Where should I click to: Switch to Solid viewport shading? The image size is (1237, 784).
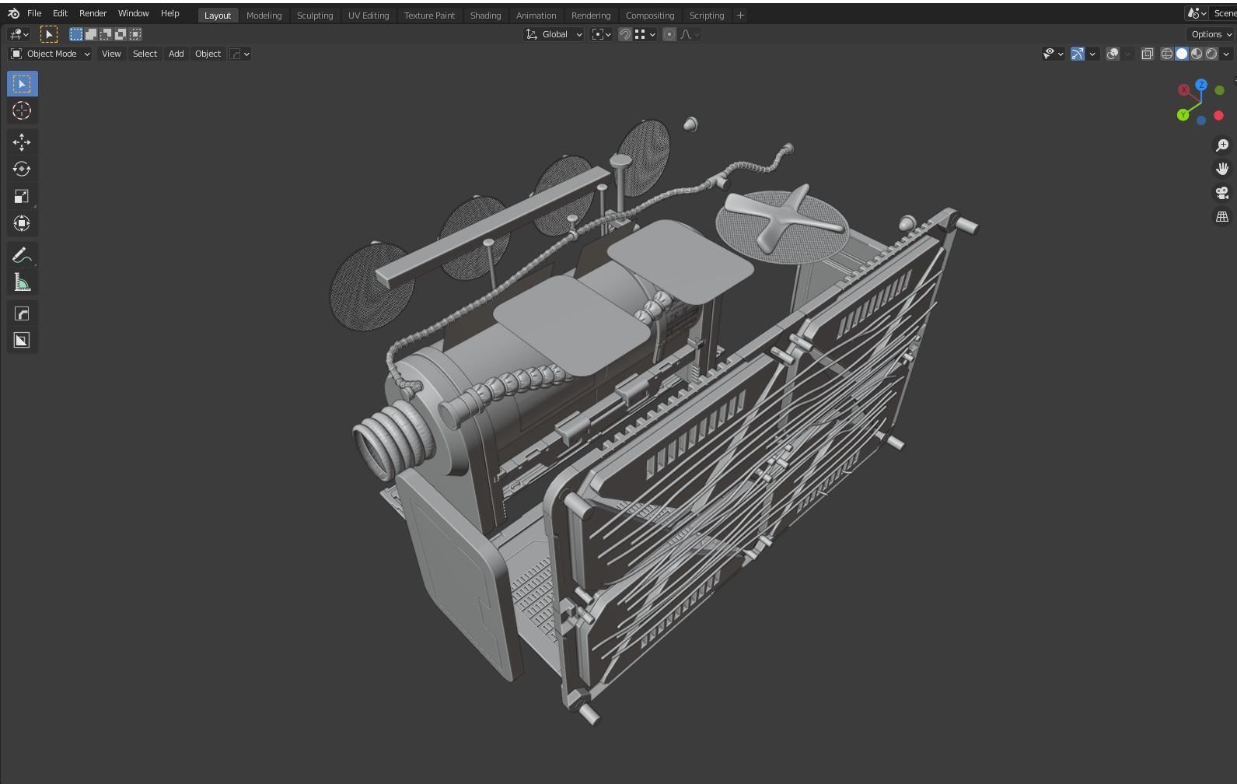tap(1182, 54)
